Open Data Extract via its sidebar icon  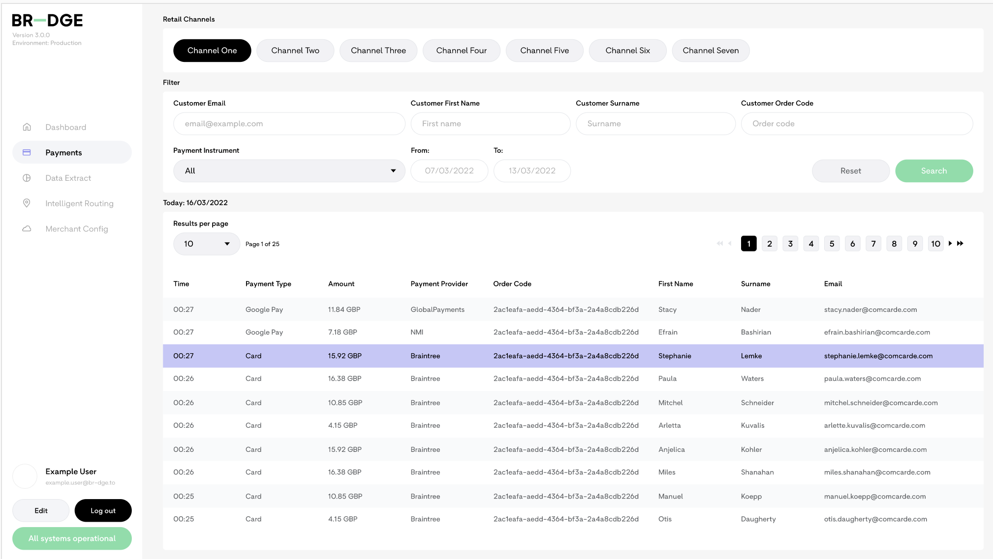(x=27, y=178)
